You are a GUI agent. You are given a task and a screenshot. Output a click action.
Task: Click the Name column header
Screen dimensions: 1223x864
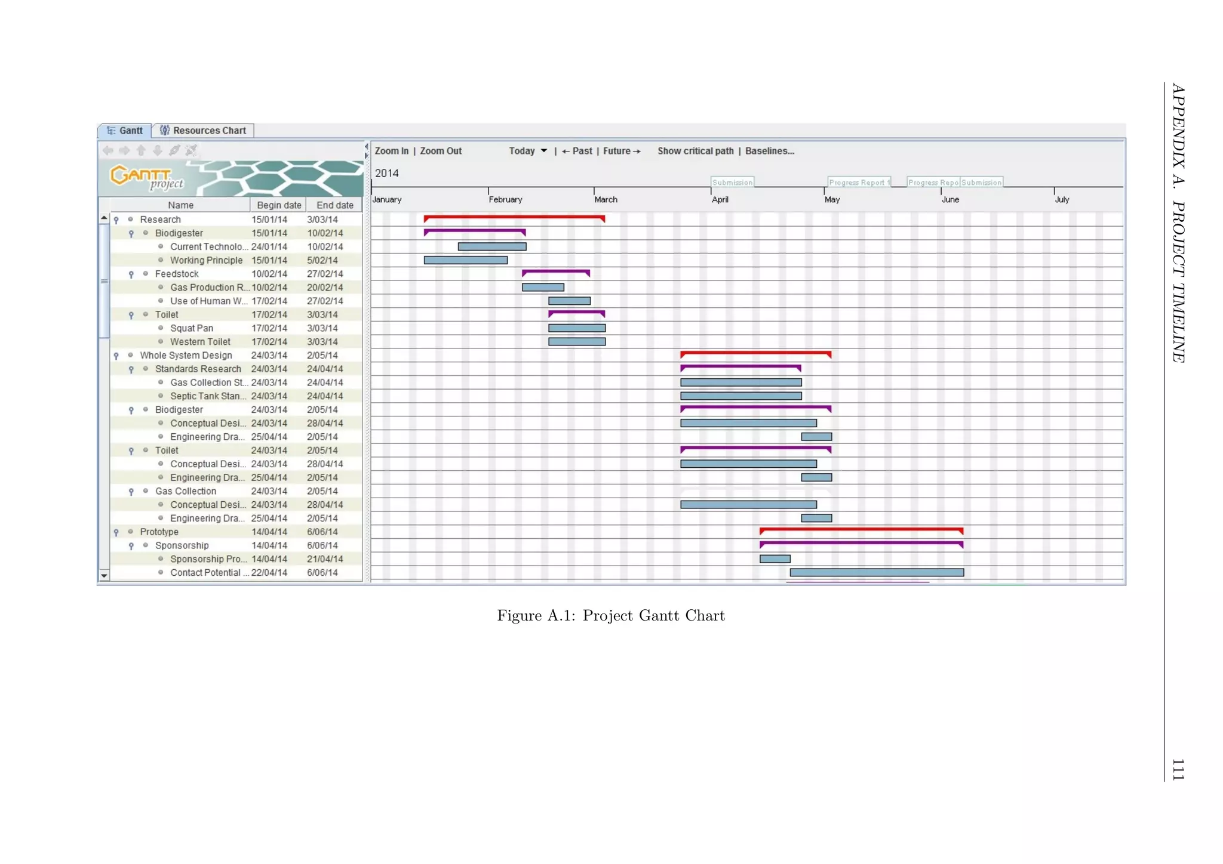click(x=180, y=205)
